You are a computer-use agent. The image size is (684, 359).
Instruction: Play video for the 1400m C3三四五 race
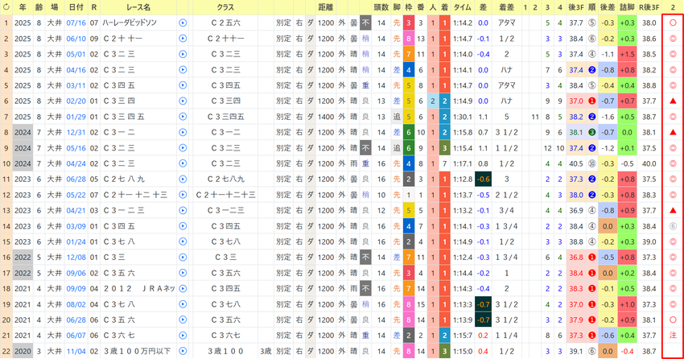coord(183,117)
